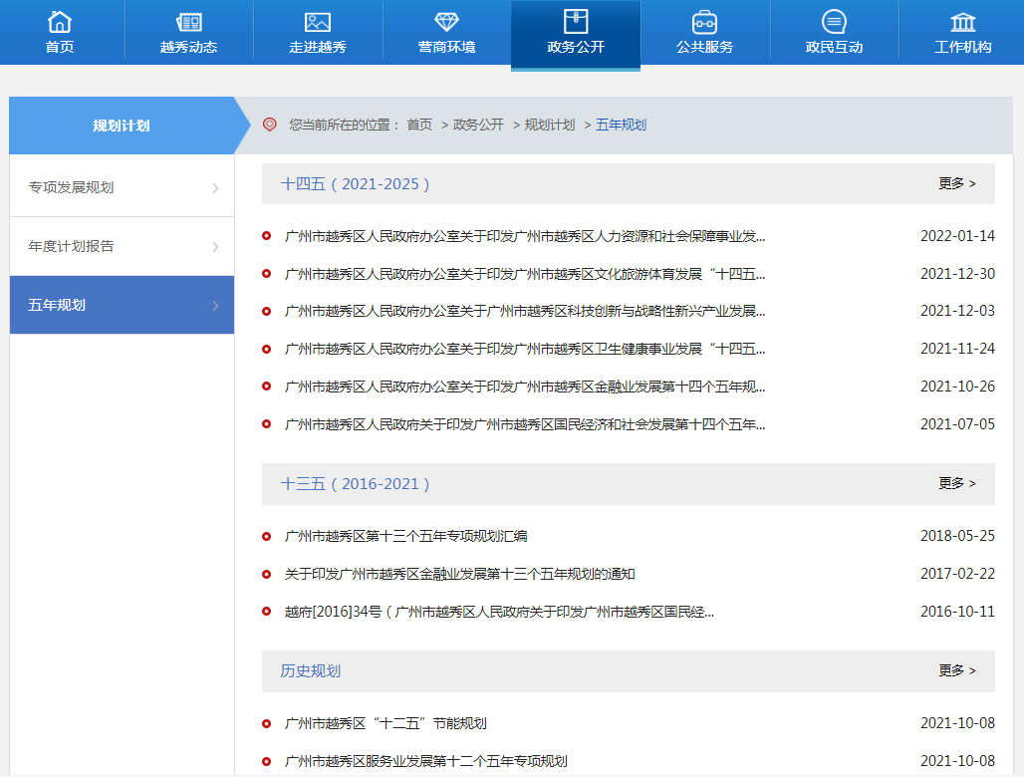Go to 政务公开 in the breadcrumb
The image size is (1024, 777).
[x=478, y=125]
